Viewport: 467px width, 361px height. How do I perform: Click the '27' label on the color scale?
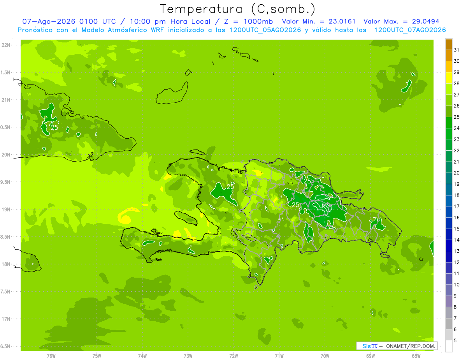click(x=456, y=95)
